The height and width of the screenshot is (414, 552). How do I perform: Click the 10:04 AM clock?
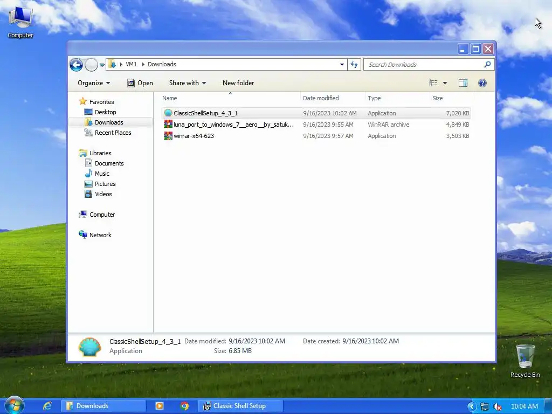click(524, 406)
